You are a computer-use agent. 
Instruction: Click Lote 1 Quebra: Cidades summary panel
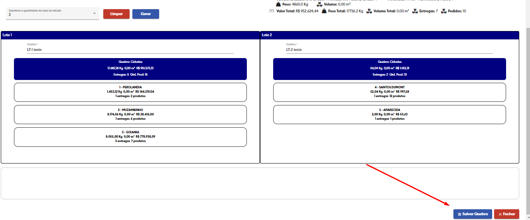click(130, 68)
